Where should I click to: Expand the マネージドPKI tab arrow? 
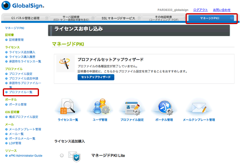tap(231, 18)
